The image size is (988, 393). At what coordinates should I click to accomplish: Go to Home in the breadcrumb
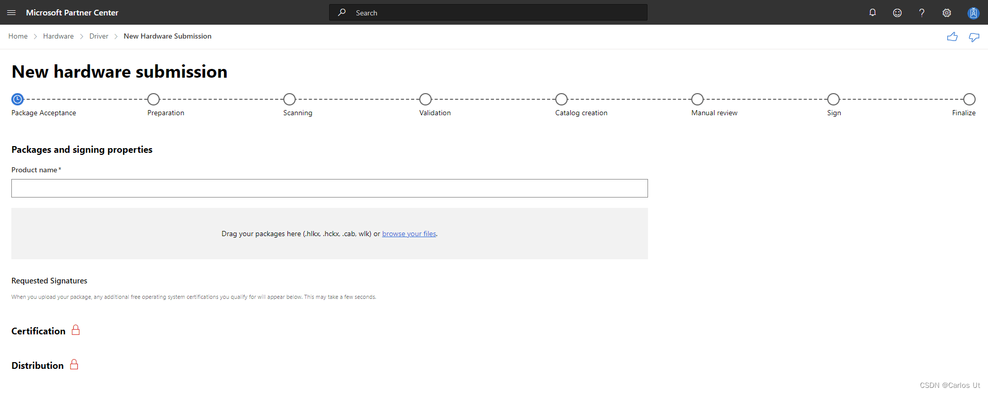coord(18,36)
